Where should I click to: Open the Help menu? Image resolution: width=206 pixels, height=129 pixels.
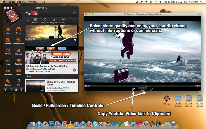pyautogui.click(x=42, y=2)
